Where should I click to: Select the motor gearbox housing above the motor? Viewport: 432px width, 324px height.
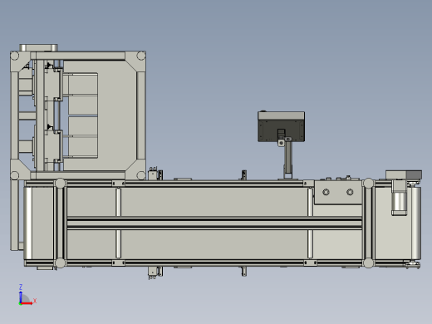(404, 175)
